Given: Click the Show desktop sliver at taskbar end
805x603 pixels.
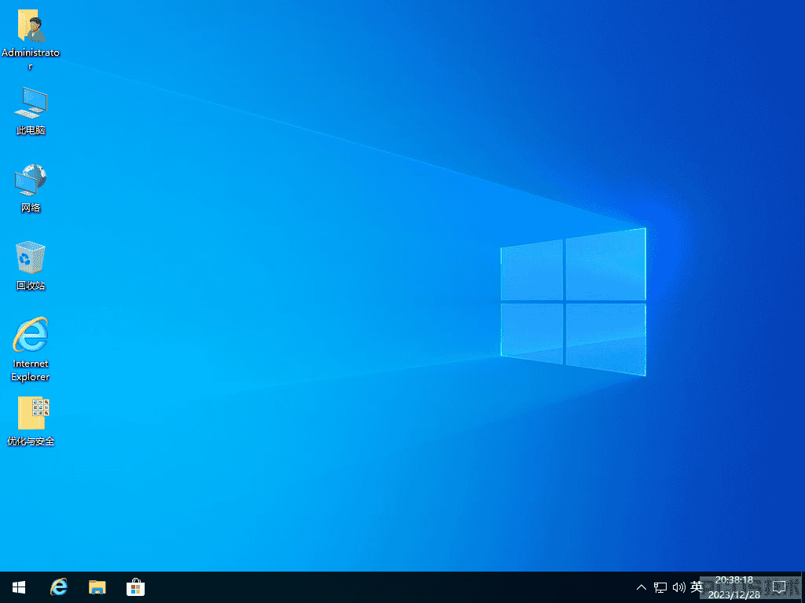Looking at the screenshot, I should point(803,587).
